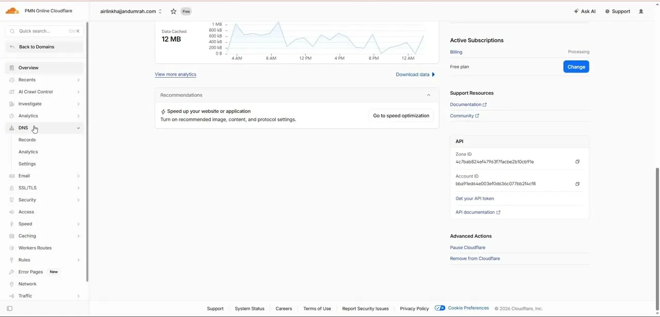Click the Email envelope icon
Image resolution: width=660 pixels, height=317 pixels.
pyautogui.click(x=11, y=176)
